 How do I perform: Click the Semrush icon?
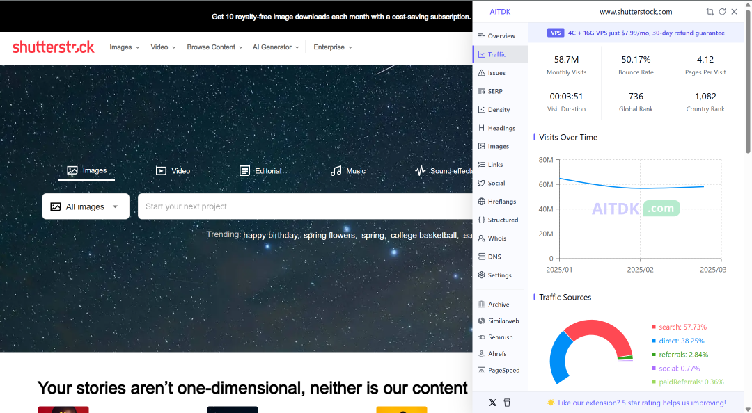(482, 337)
